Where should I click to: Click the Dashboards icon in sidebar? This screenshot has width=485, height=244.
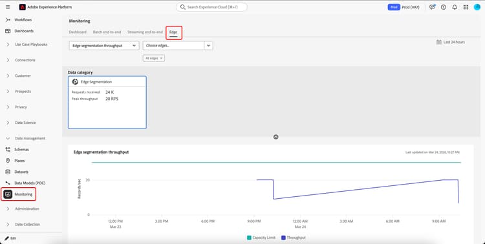[8, 31]
